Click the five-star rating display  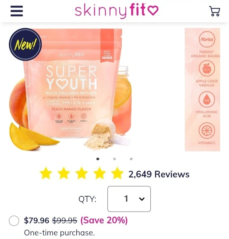82,173
